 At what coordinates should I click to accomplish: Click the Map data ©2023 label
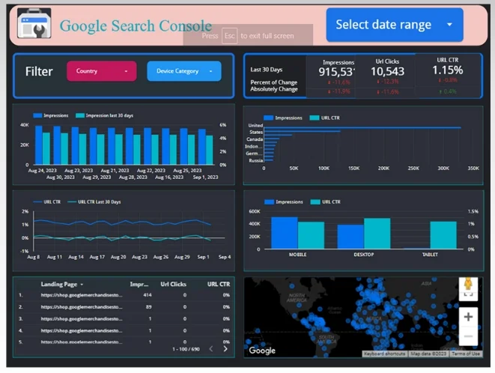tap(428, 354)
